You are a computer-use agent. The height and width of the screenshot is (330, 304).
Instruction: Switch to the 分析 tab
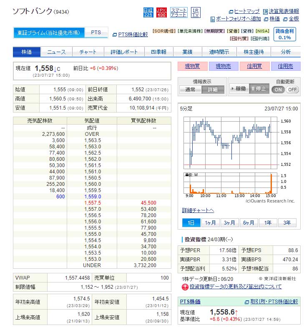pyautogui.click(x=286, y=52)
